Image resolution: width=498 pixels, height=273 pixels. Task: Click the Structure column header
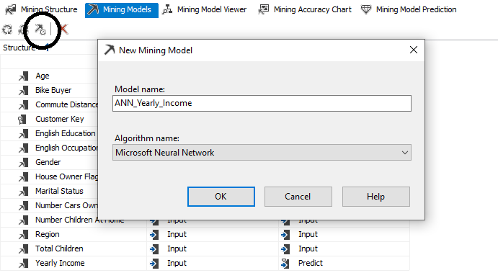(x=19, y=48)
